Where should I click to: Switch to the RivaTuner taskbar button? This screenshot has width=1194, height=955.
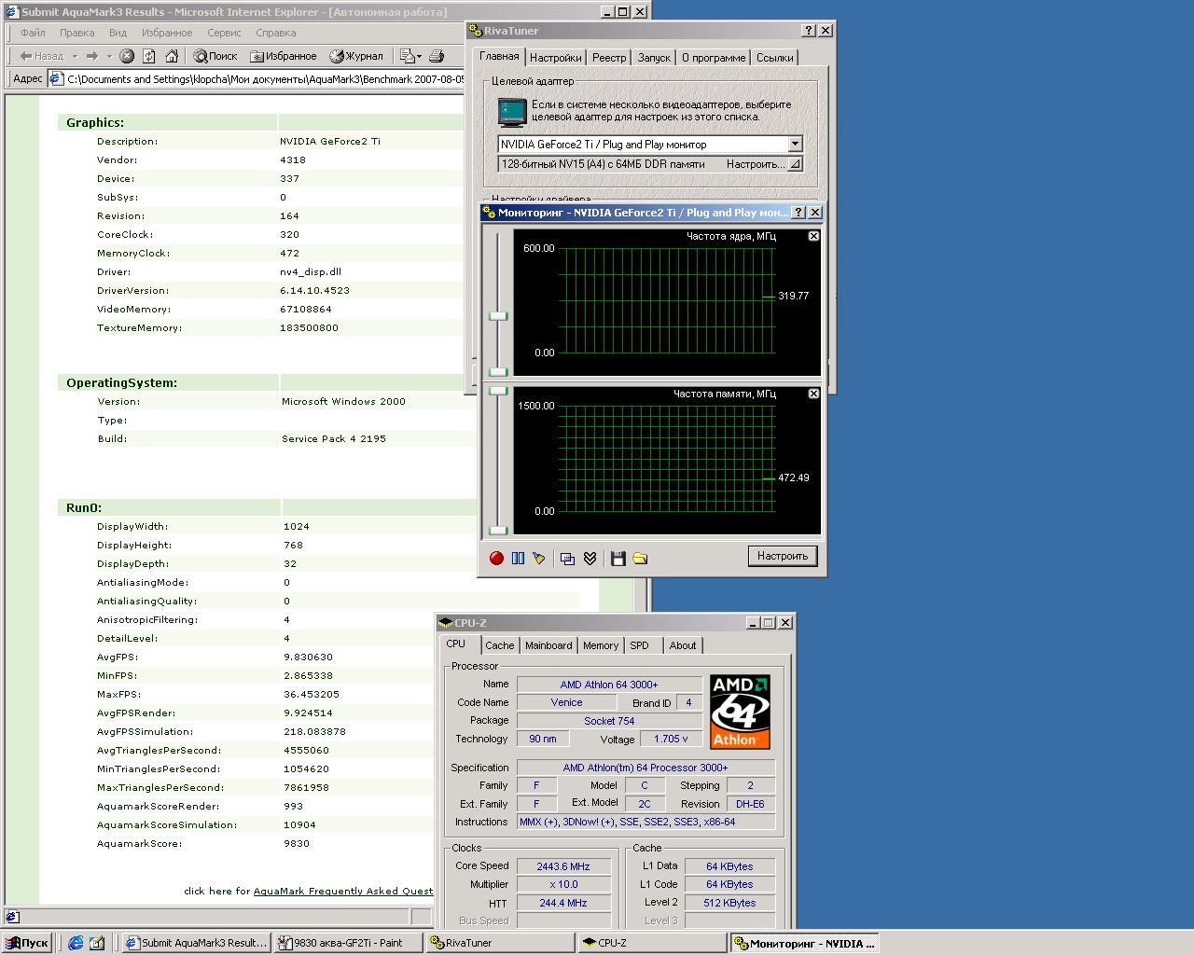500,943
